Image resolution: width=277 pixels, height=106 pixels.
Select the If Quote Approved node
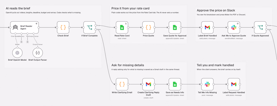tap(260, 27)
